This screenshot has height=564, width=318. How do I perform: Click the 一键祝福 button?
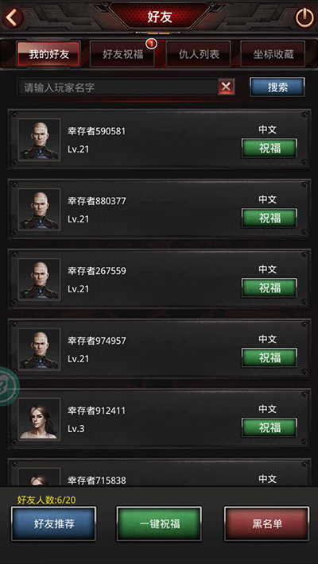click(159, 523)
